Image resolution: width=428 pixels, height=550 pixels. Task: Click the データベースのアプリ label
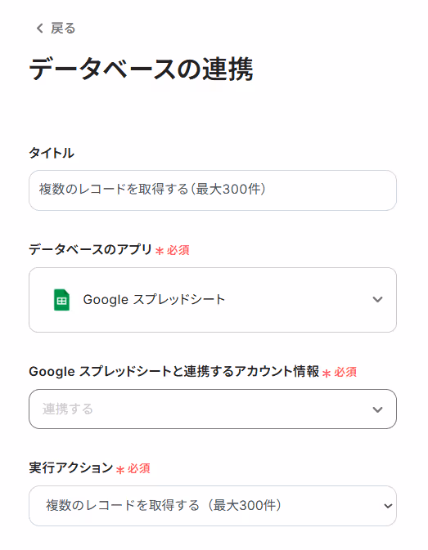90,249
